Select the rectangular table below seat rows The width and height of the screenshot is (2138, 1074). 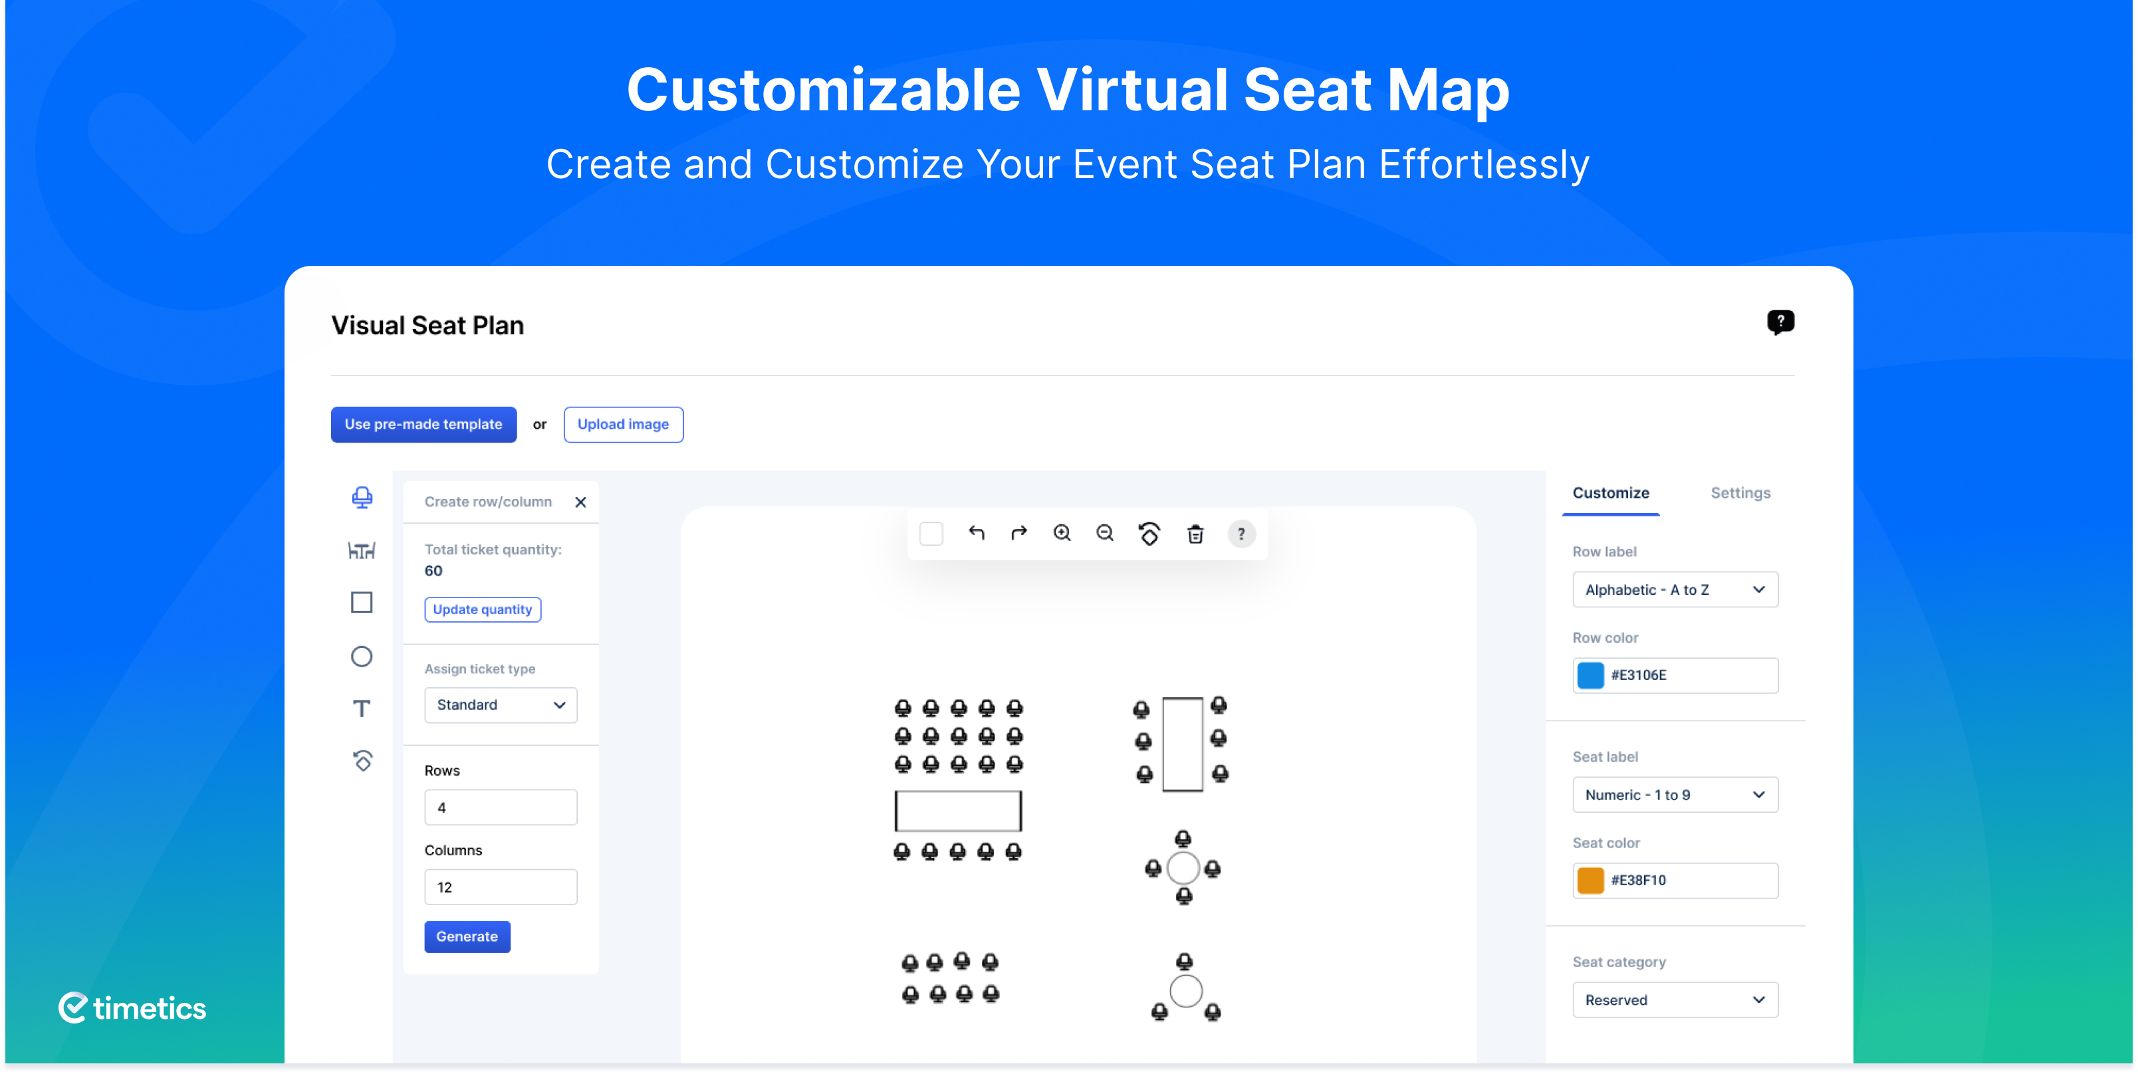tap(958, 811)
